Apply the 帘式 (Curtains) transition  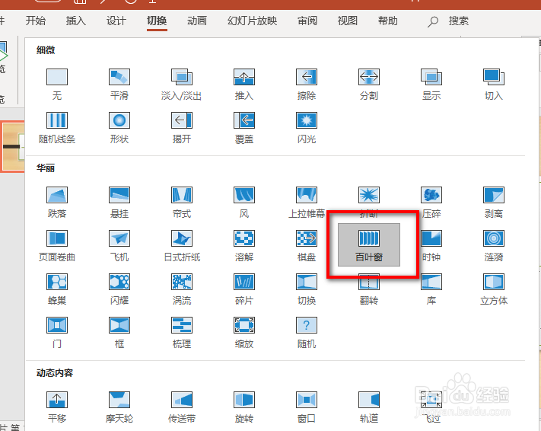pos(182,203)
